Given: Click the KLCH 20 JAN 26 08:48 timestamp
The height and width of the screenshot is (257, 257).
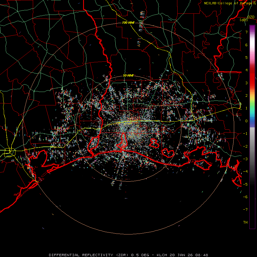Looking at the screenshot, I should [x=182, y=255].
